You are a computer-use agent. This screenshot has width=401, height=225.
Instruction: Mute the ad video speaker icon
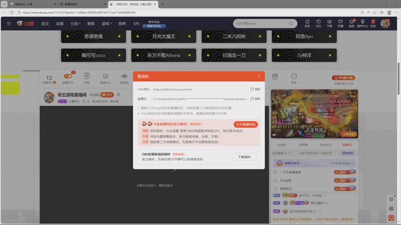coord(274,134)
